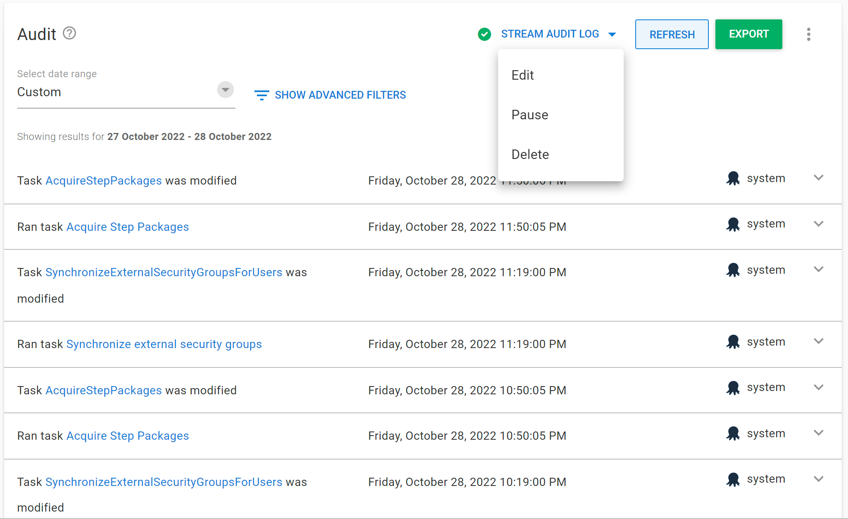The width and height of the screenshot is (848, 519).
Task: Expand the 11:19:00 PM SynchronizeExternalSecurityGroupsForUsers modified entry
Action: 818,269
